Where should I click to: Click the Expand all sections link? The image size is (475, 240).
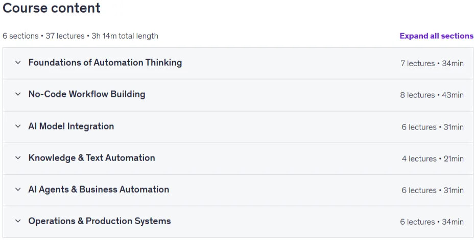click(x=436, y=36)
